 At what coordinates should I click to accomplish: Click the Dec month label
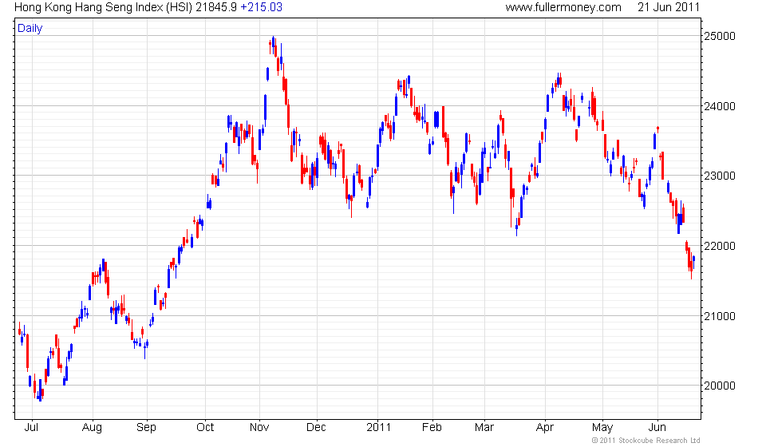(x=316, y=428)
